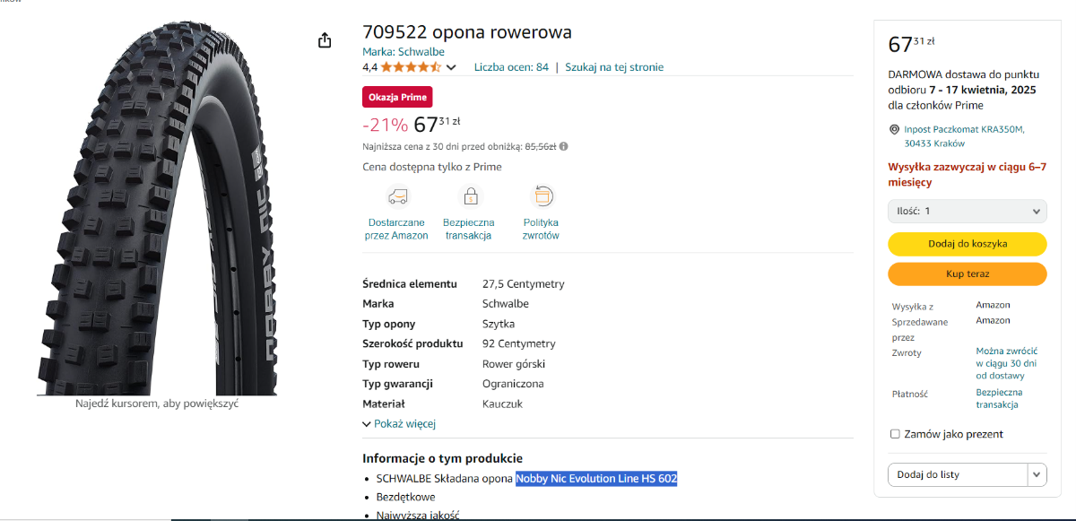1076x521 pixels.
Task: Click Bezpieczna transakcja link under padlock icon
Action: tap(469, 229)
